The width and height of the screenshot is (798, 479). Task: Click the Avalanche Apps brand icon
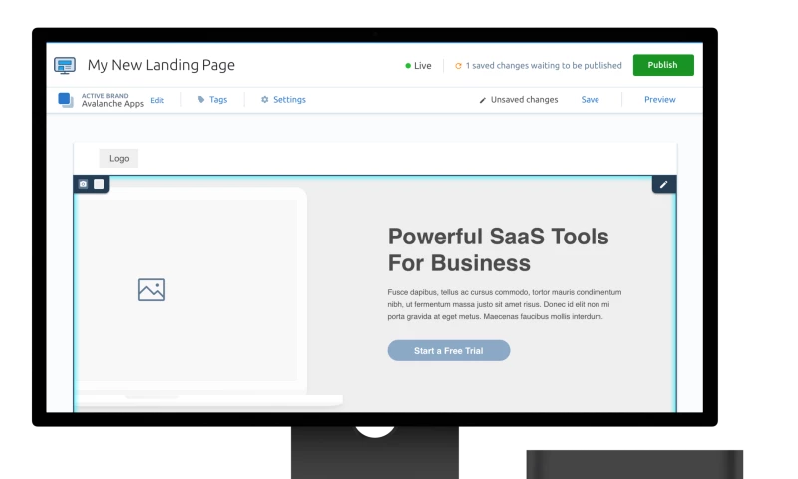tap(66, 100)
